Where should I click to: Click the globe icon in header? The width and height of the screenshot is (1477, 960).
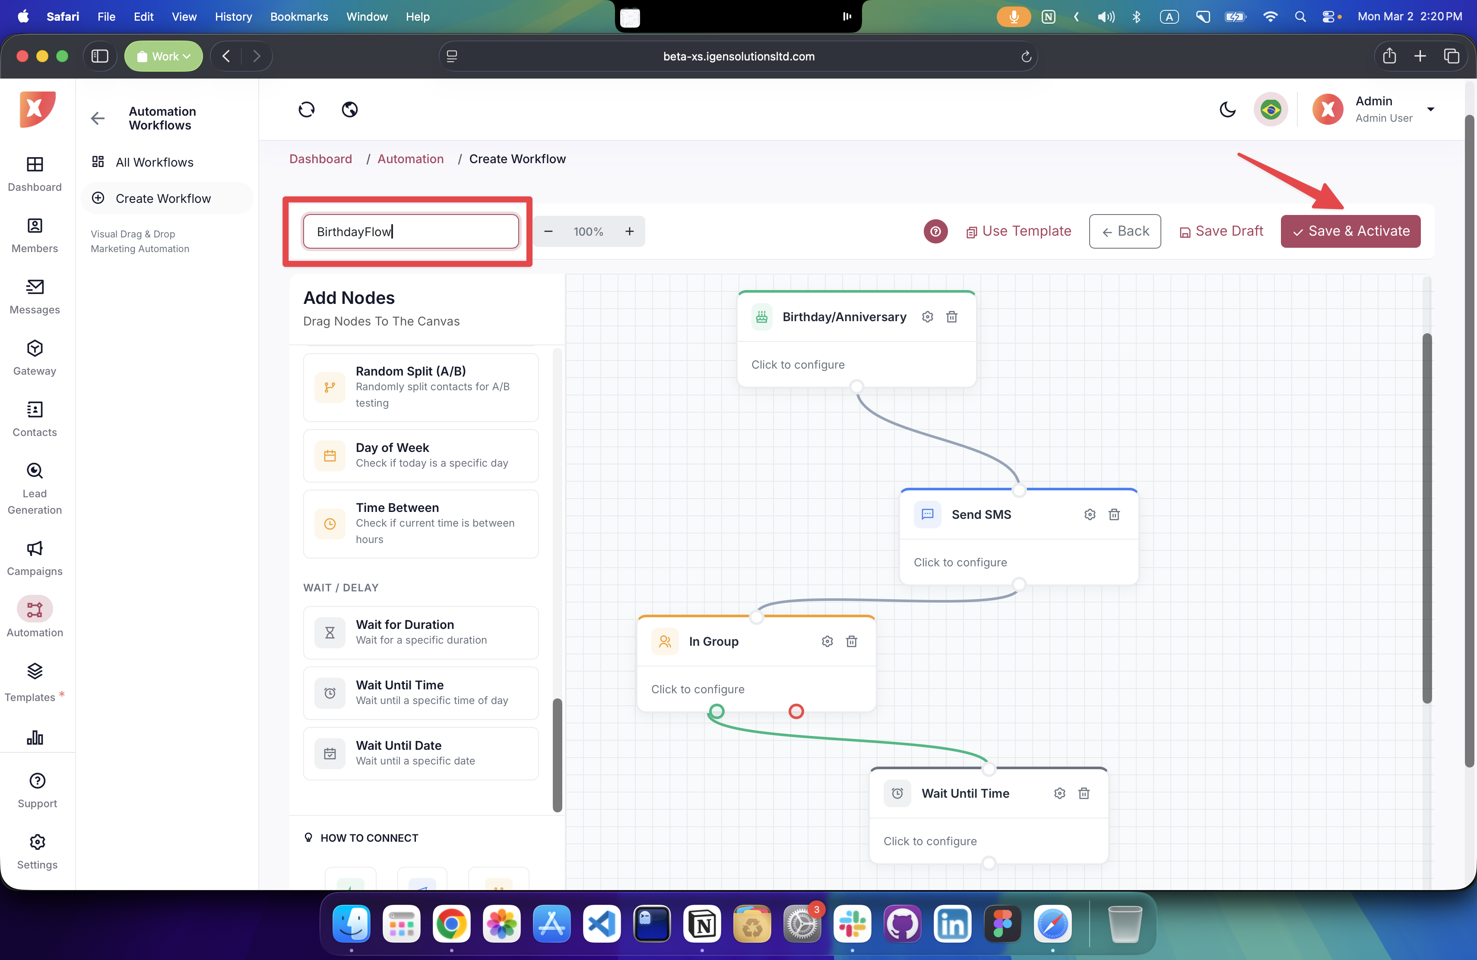(x=349, y=110)
